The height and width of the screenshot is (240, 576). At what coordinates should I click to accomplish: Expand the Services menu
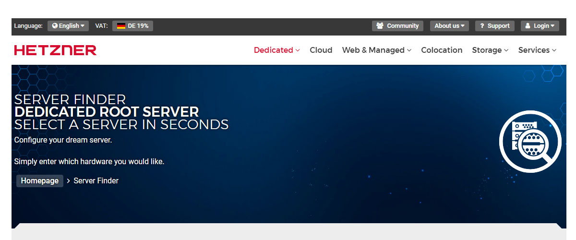pos(538,50)
